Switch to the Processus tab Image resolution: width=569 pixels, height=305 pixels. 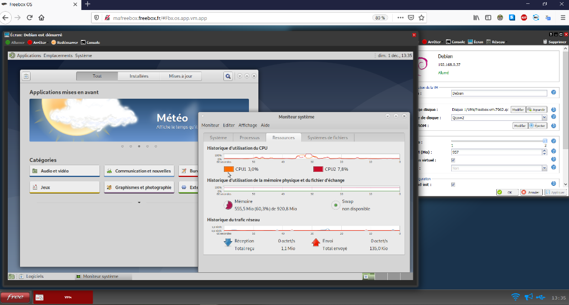click(249, 138)
